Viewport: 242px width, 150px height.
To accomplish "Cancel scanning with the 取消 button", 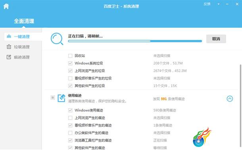I will (216, 39).
